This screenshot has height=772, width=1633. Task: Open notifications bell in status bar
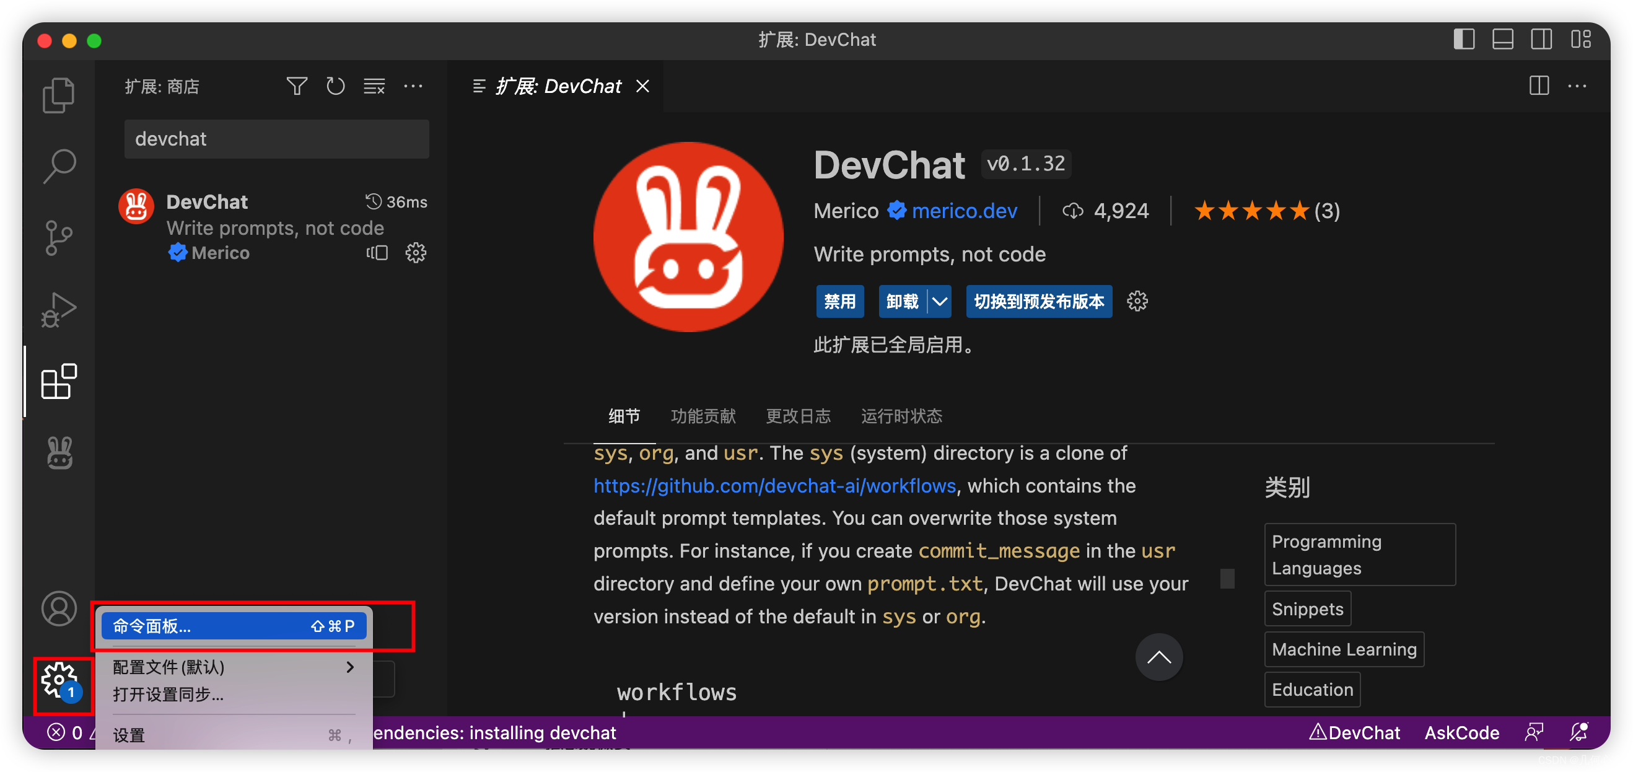click(x=1578, y=732)
